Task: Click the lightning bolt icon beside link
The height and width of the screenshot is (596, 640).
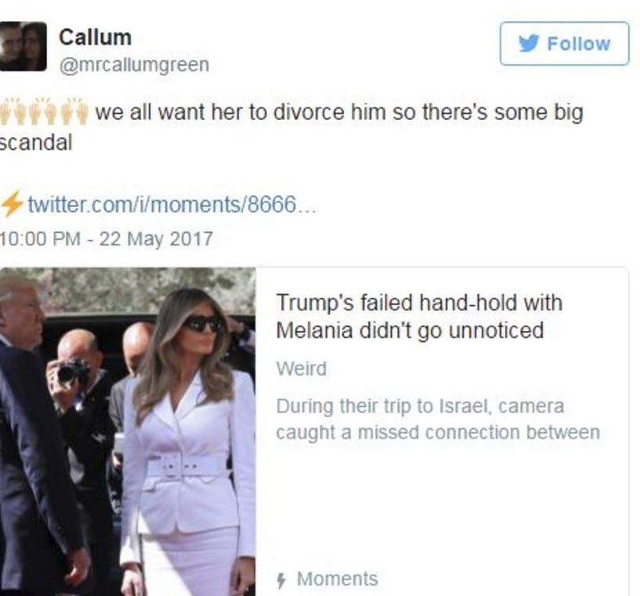Action: pos(12,203)
